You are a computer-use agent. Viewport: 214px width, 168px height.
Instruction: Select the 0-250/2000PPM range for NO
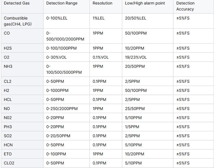click(62, 109)
